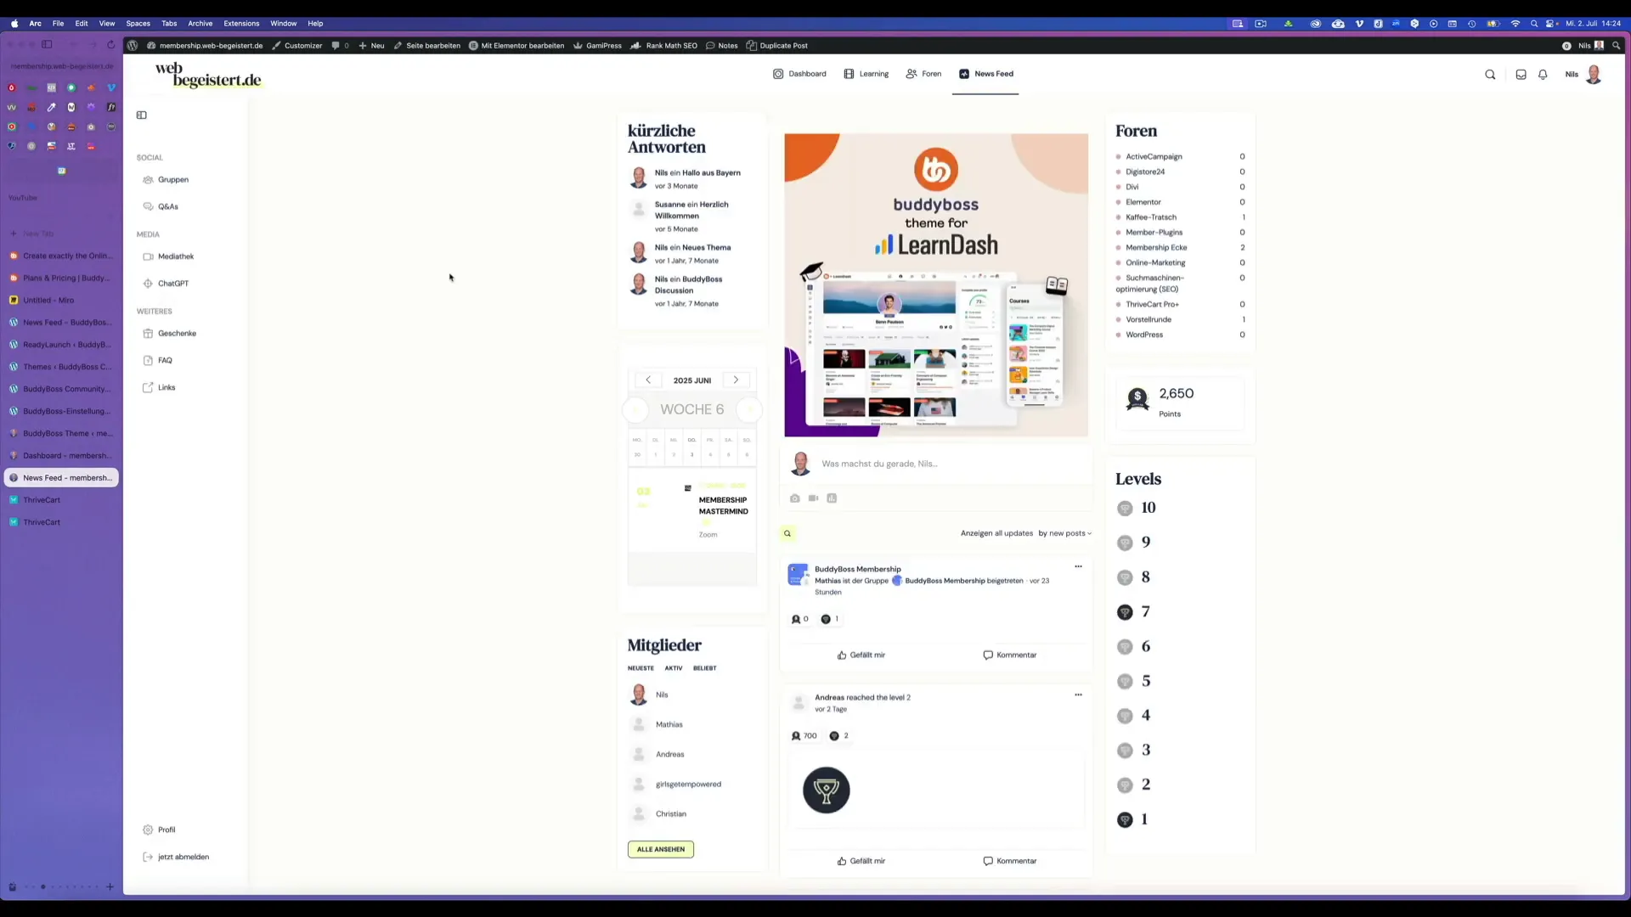The image size is (1631, 917).
Task: Click jetzt abmelden to log out
Action: [176, 857]
